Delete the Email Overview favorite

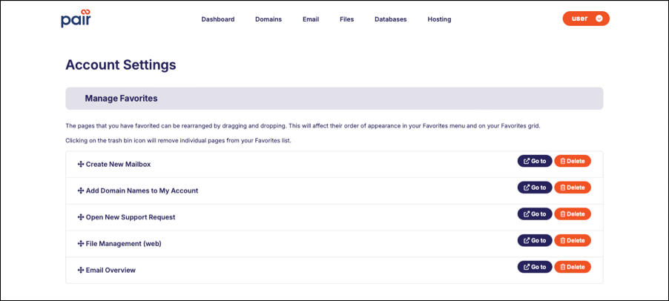[572, 267]
